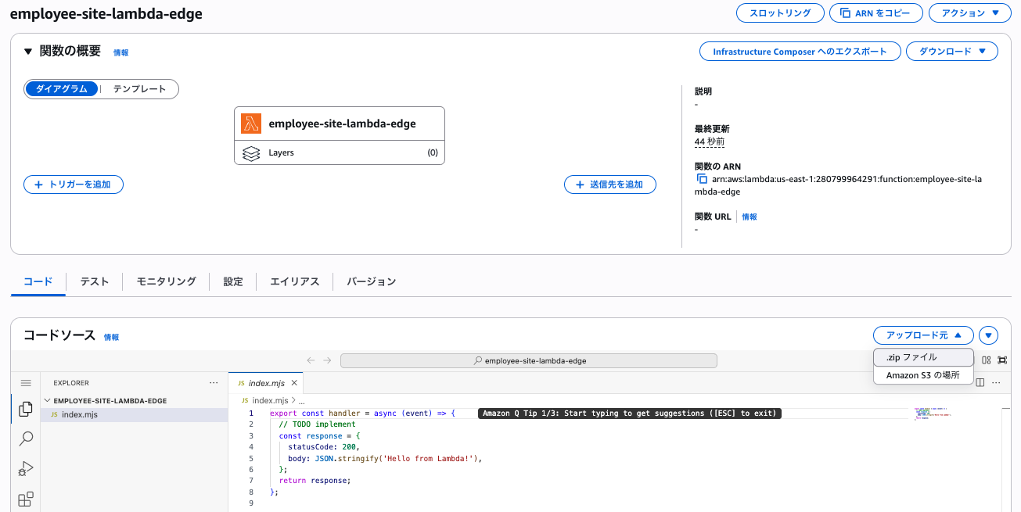
Task: Click the orange Lambda function icon
Action: [251, 124]
